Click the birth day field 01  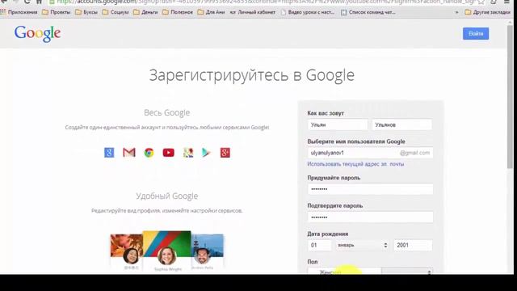pos(319,245)
